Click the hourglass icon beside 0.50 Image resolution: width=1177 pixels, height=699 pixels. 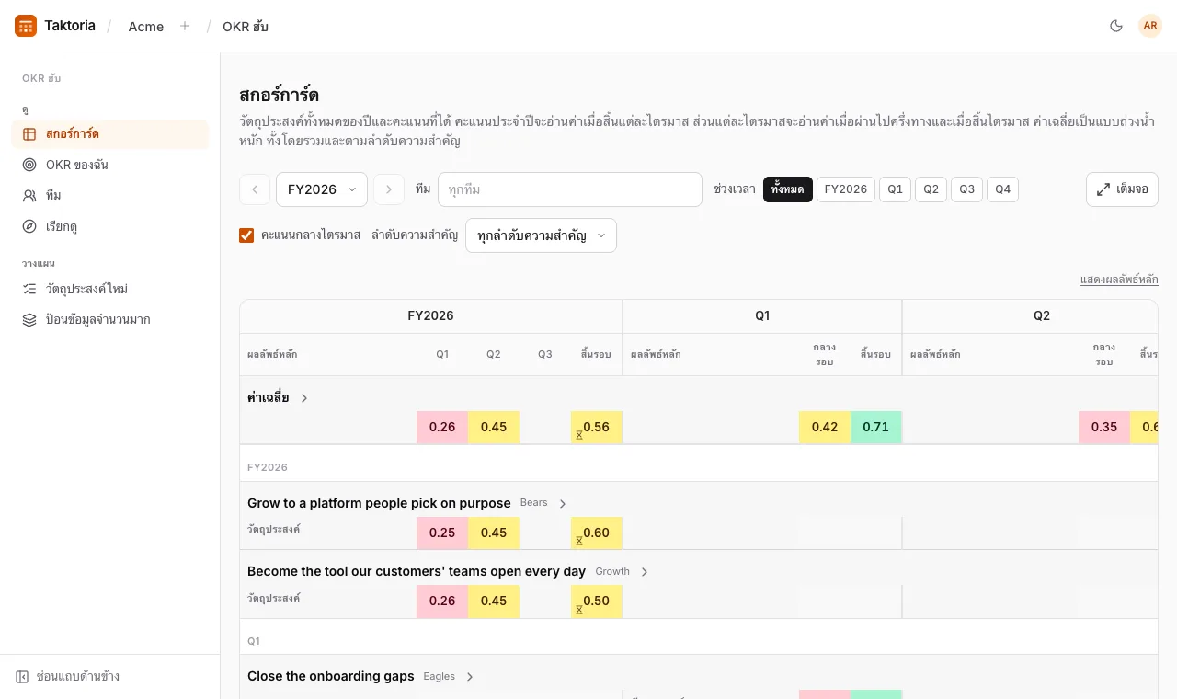click(x=579, y=608)
